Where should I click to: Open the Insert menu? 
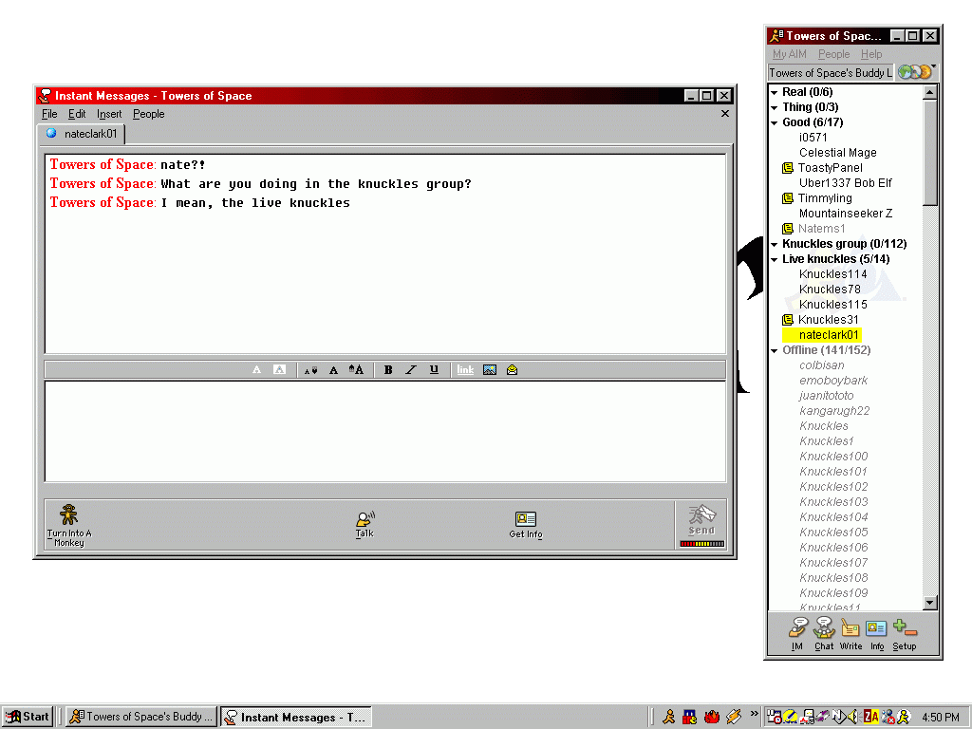pyautogui.click(x=109, y=114)
